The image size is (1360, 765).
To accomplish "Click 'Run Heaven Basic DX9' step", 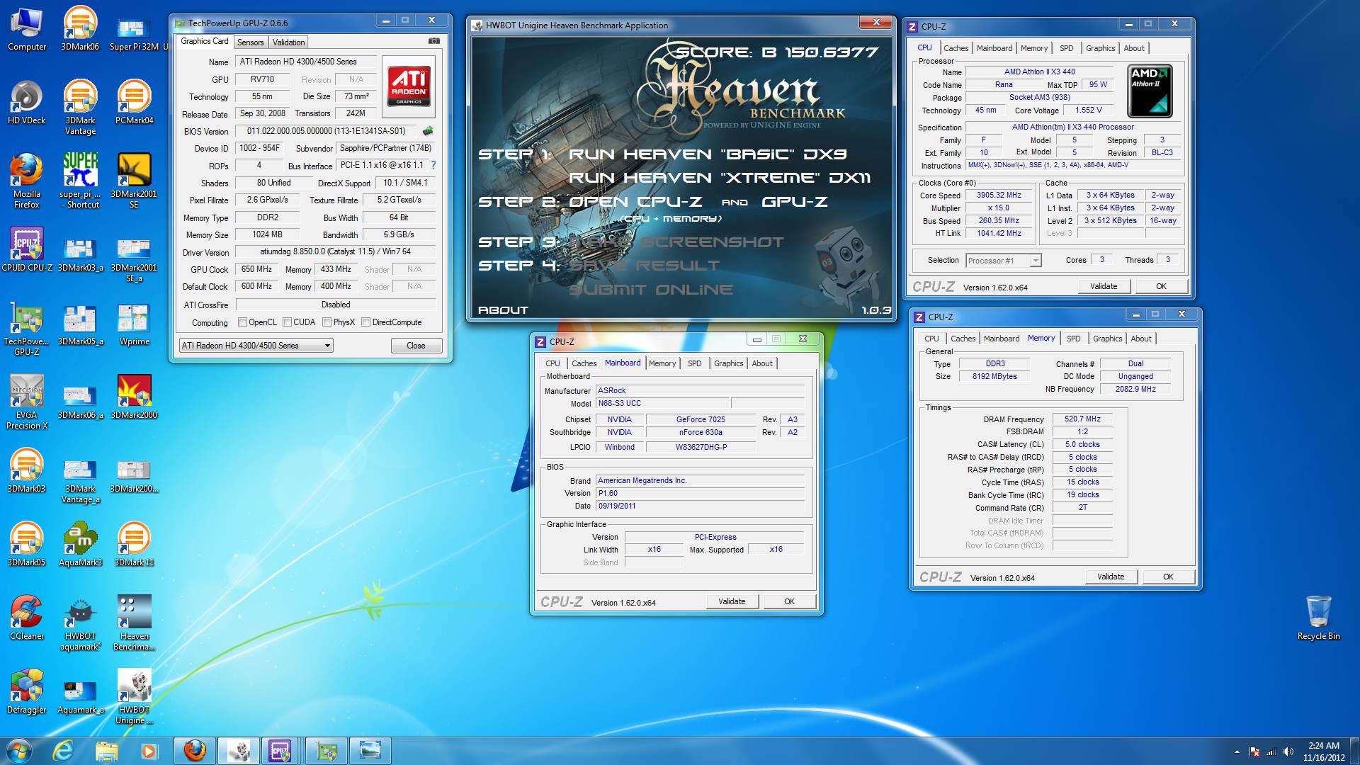I will pyautogui.click(x=707, y=154).
